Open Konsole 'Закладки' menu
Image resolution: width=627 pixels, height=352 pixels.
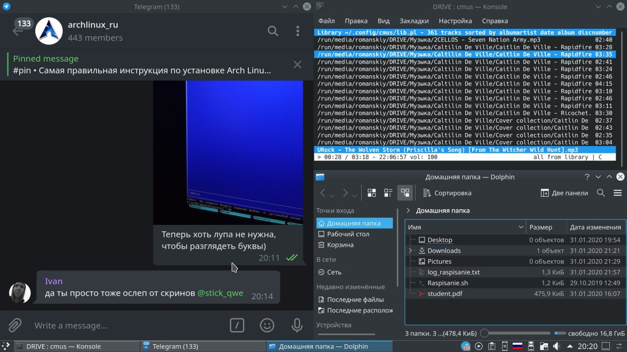click(414, 21)
